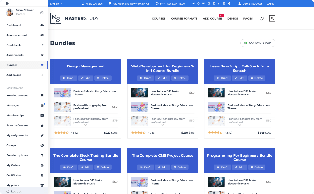
Task: Set The Complete CMS Project Course to Draft
Action: (x=145, y=167)
